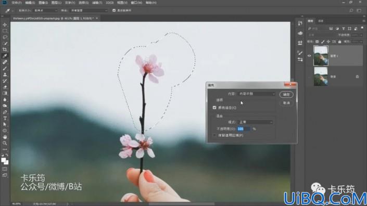The height and width of the screenshot is (206, 367).
Task: Open the blending Mode dropdown in Fill dialog
Action: 256,122
